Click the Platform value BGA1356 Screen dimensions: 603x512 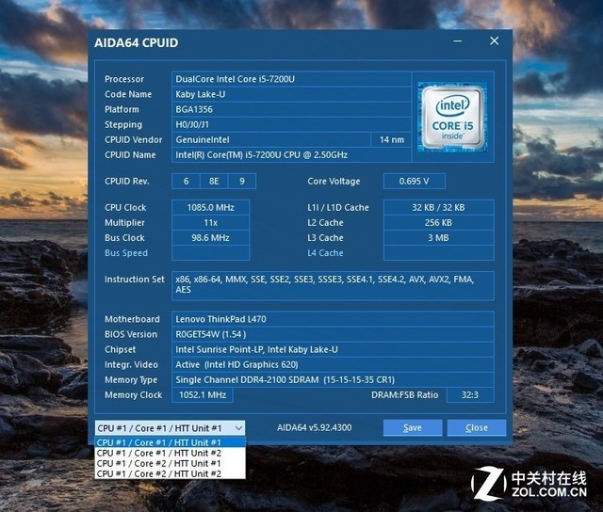pos(291,109)
